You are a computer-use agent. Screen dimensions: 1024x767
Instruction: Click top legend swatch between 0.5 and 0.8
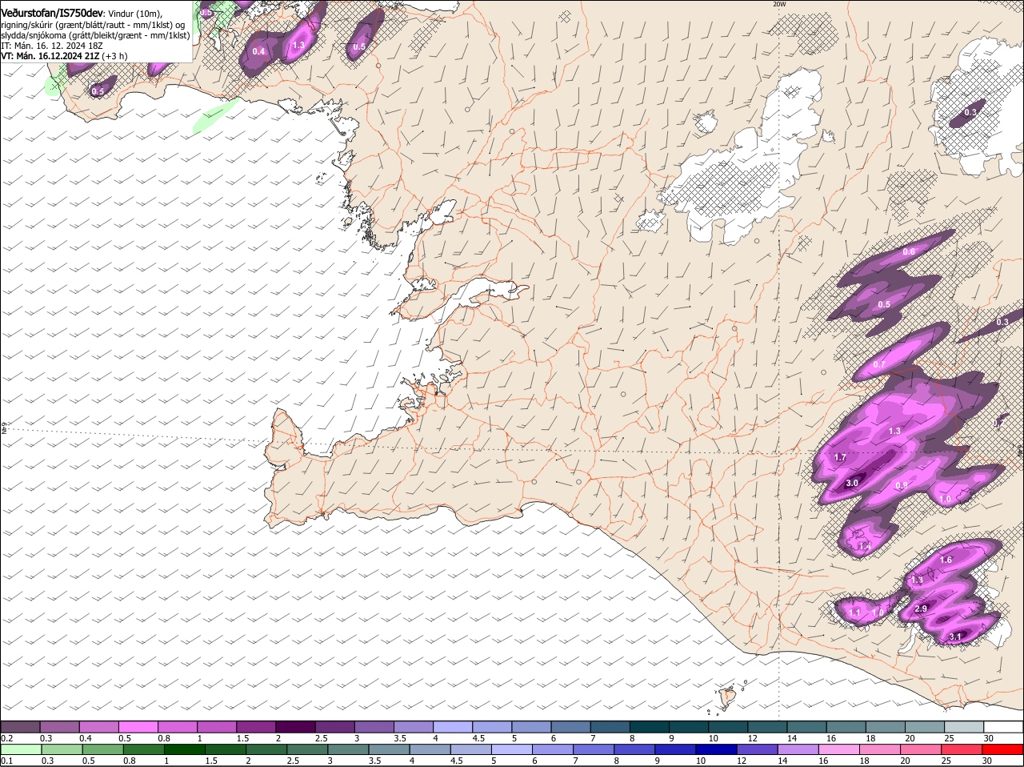coord(138,726)
